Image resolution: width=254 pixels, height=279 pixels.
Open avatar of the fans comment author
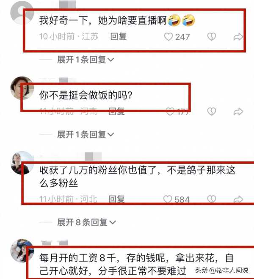(x=22, y=163)
